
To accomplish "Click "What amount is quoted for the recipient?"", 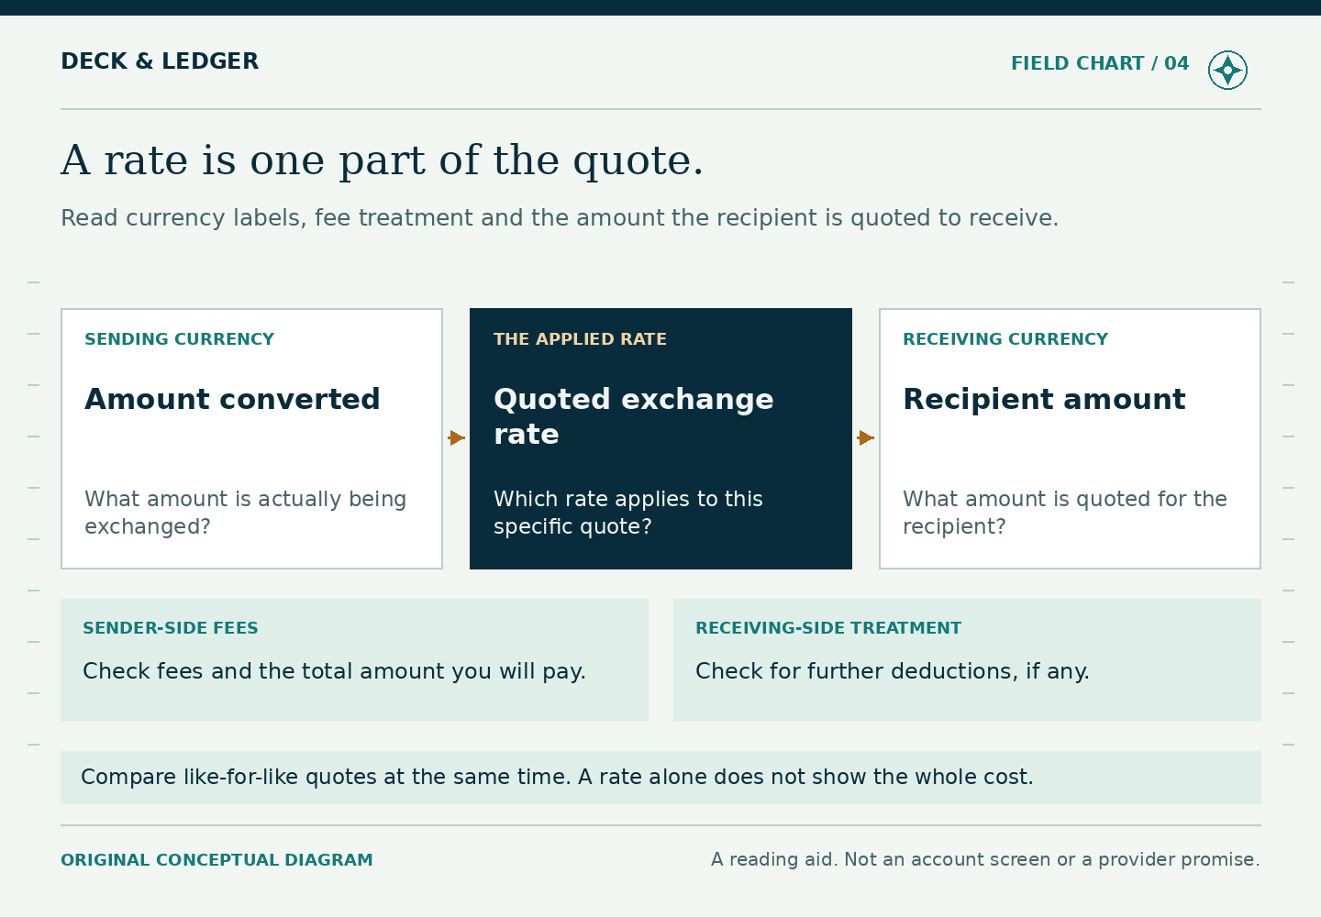I will (1065, 513).
